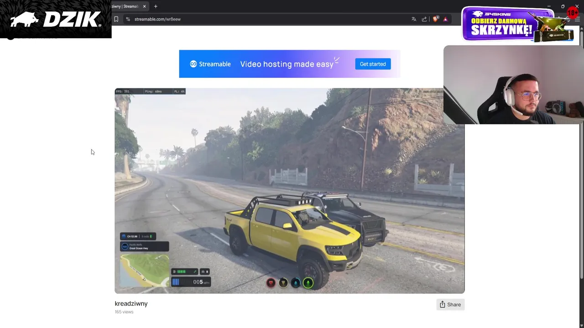
Task: Minimize the browser window
Action: (548, 6)
